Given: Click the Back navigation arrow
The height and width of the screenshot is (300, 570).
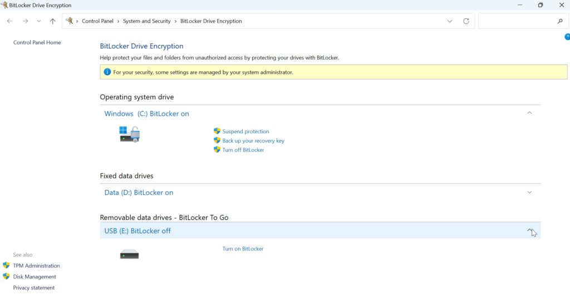Looking at the screenshot, I should tap(10, 21).
